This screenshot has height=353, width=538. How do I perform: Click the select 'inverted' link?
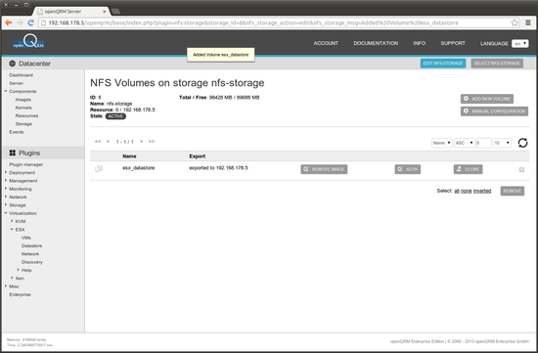point(482,191)
